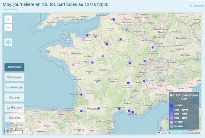Click the station marker near Angers
Image resolution: width=205 pixels, height=138 pixels.
pyautogui.click(x=92, y=62)
